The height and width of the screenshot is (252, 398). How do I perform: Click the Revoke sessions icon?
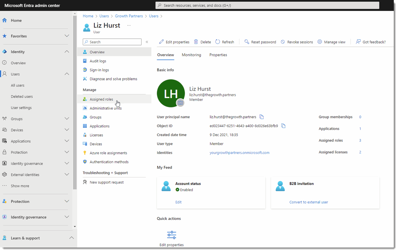pos(282,42)
